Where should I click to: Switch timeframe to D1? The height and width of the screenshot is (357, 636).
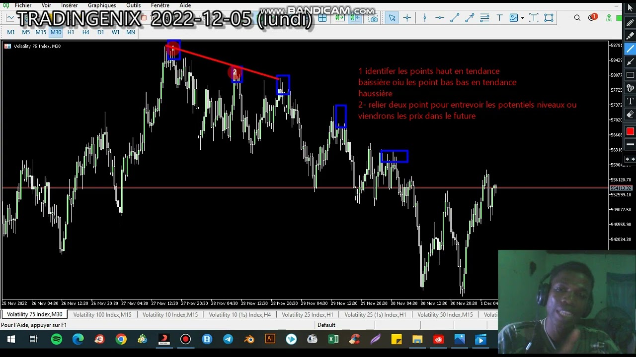pos(100,32)
